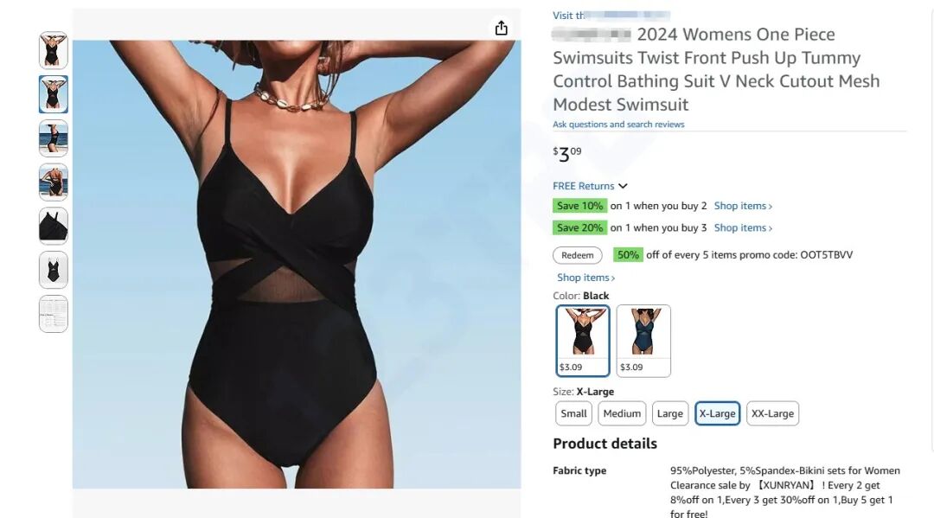Click the share icon above product image

coord(502,28)
